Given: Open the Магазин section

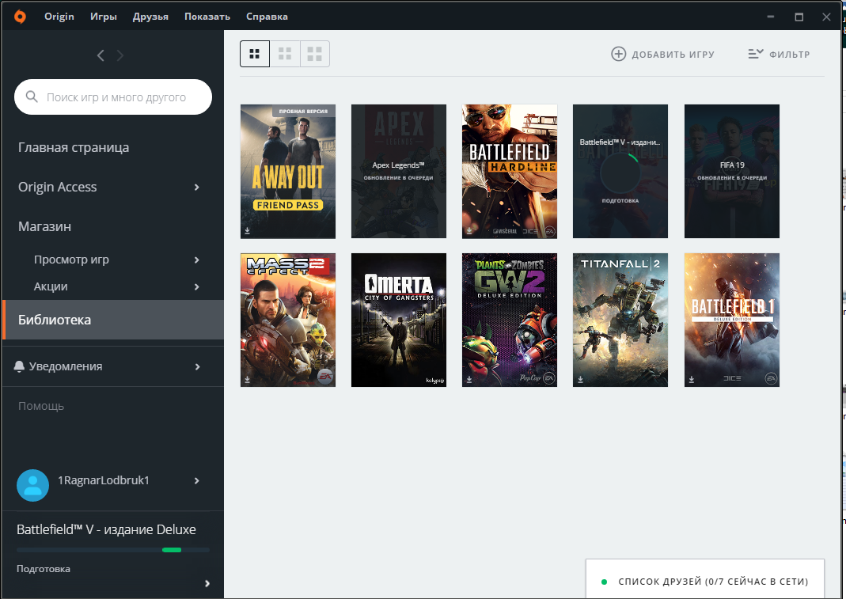Looking at the screenshot, I should (45, 226).
